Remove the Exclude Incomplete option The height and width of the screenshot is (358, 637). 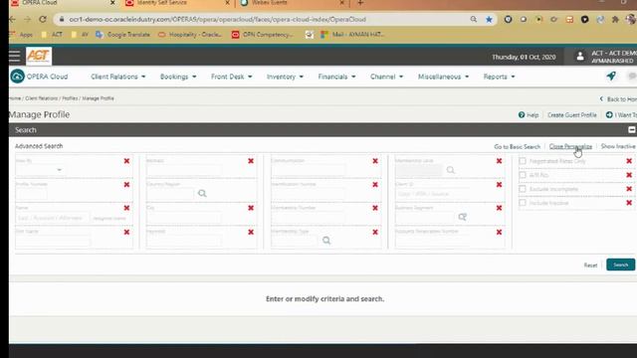click(629, 189)
